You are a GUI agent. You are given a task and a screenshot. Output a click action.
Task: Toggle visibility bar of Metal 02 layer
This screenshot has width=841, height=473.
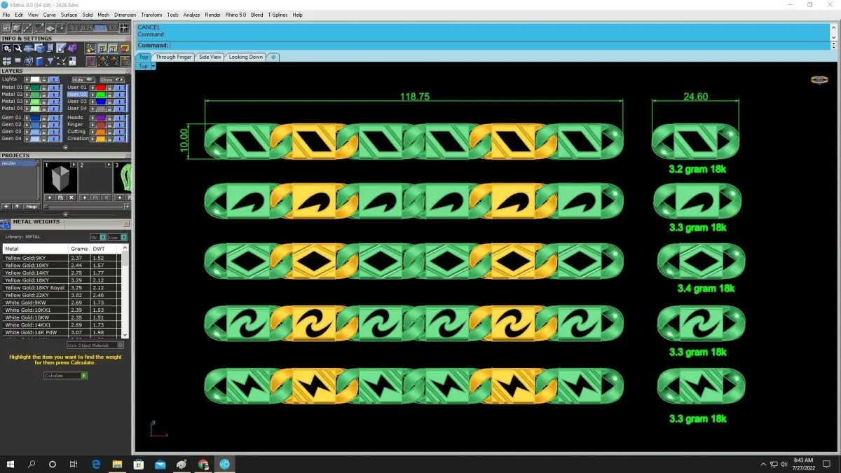pos(54,95)
